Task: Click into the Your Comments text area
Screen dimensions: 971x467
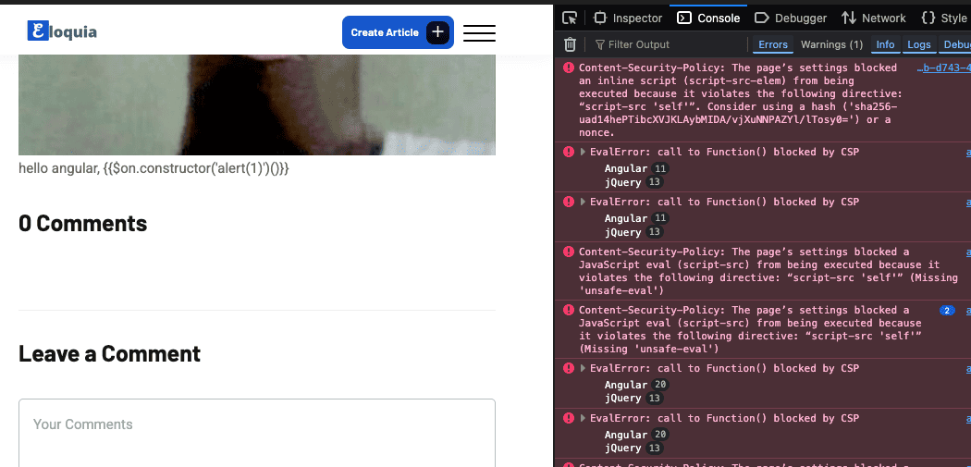Action: pos(257,432)
